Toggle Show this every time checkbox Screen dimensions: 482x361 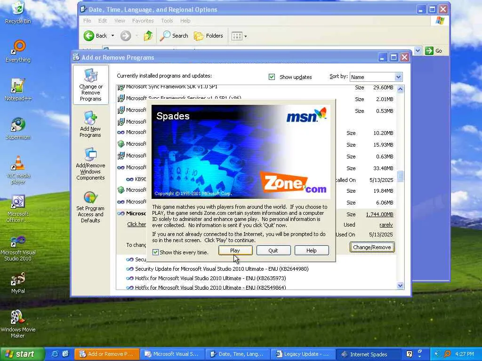tap(155, 252)
